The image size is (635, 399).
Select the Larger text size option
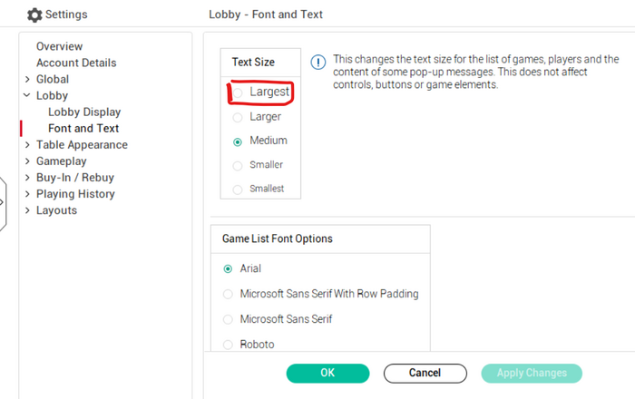[x=239, y=117]
